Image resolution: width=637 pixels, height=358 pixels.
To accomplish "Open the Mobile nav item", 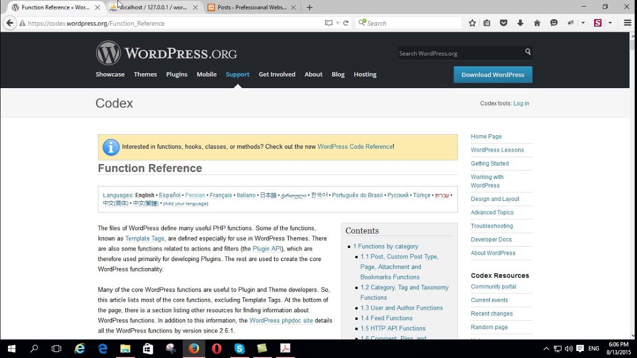I will (207, 74).
